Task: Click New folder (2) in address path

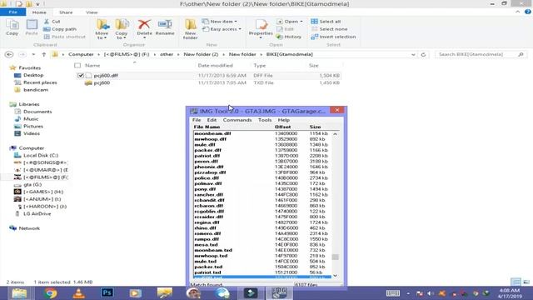Action: (x=201, y=54)
